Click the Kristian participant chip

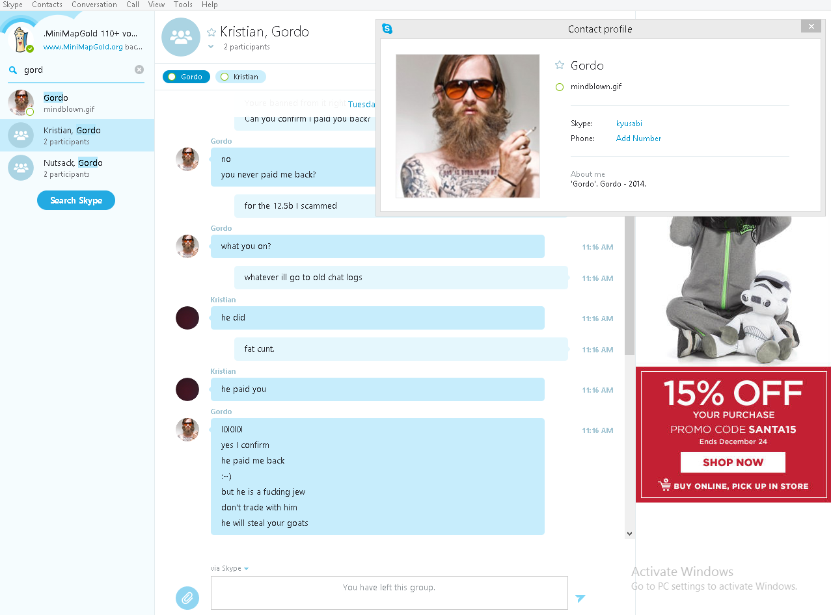pos(241,77)
